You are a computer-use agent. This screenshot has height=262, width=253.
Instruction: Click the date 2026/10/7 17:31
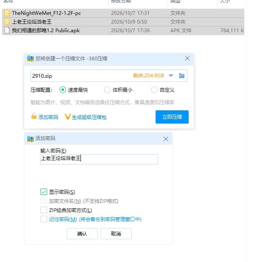[130, 13]
